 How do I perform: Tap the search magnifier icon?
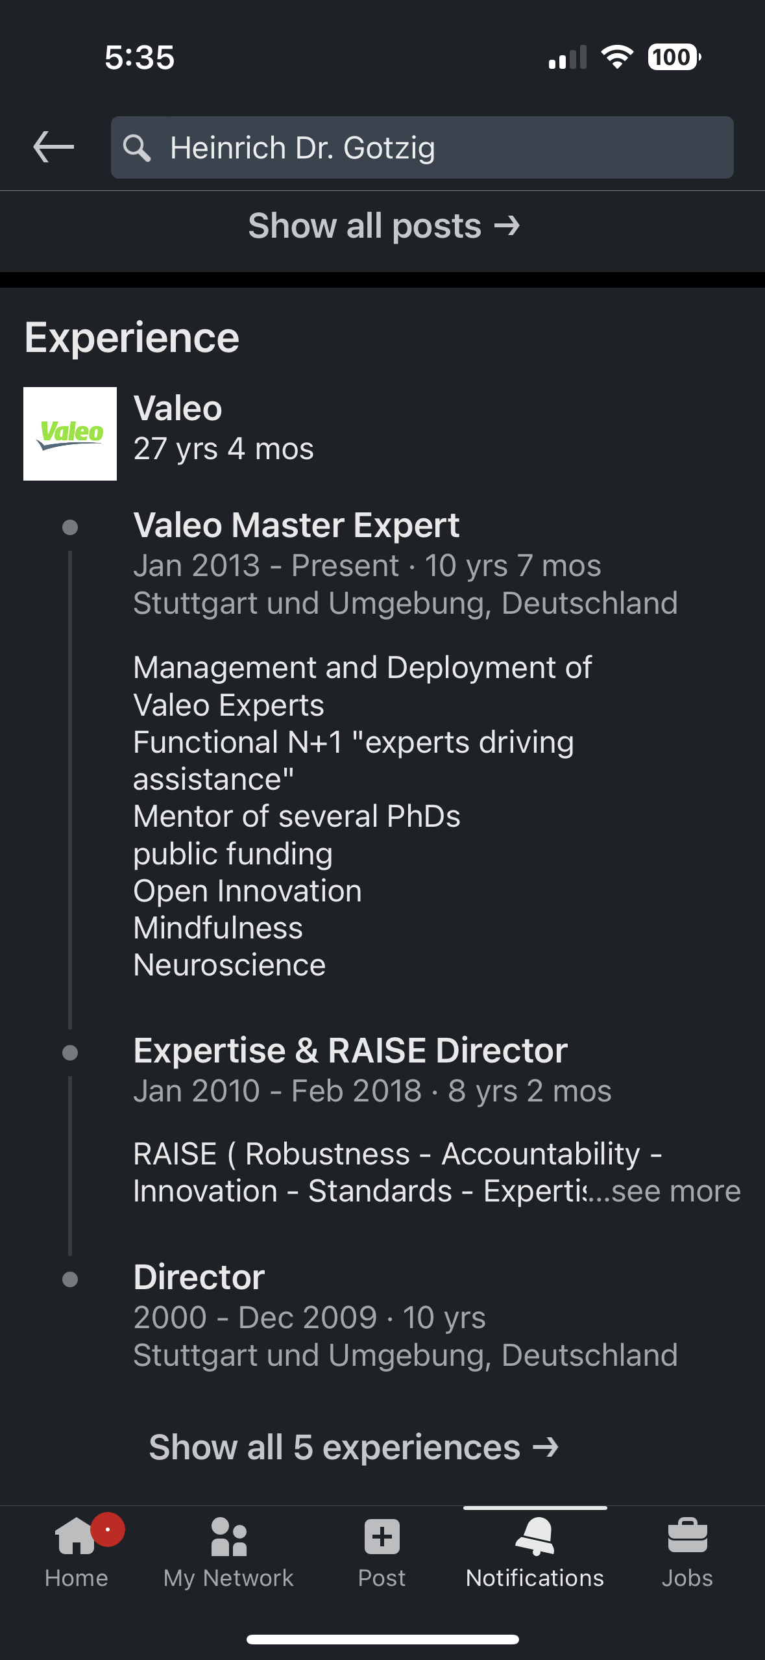tap(137, 148)
